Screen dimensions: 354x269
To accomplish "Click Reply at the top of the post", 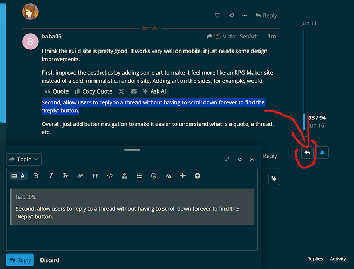I will click(266, 15).
